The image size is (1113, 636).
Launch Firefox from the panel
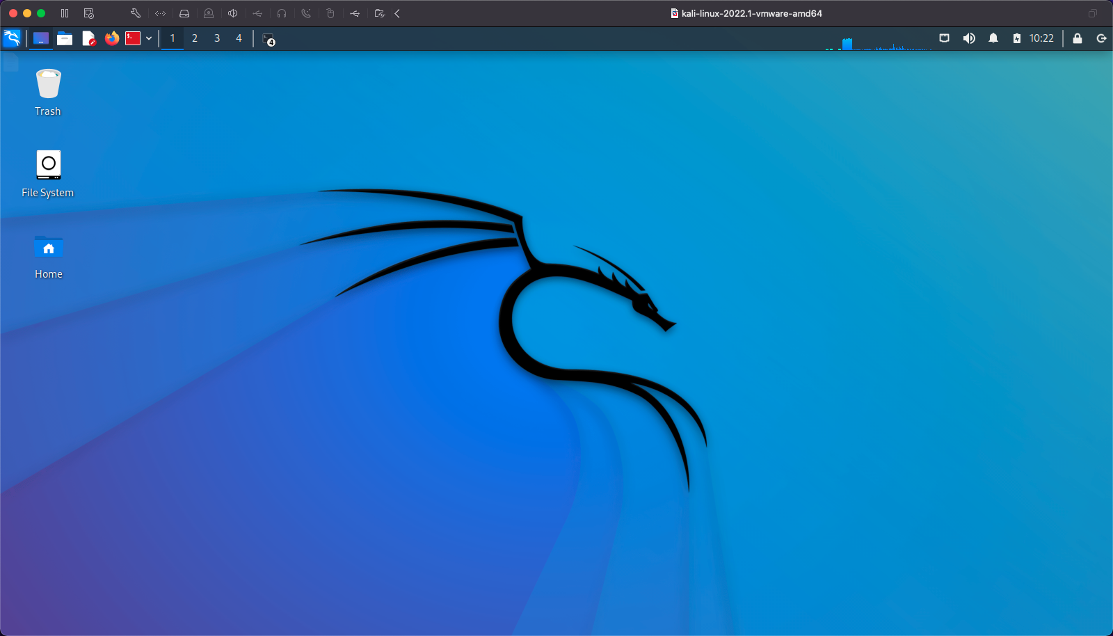tap(112, 38)
